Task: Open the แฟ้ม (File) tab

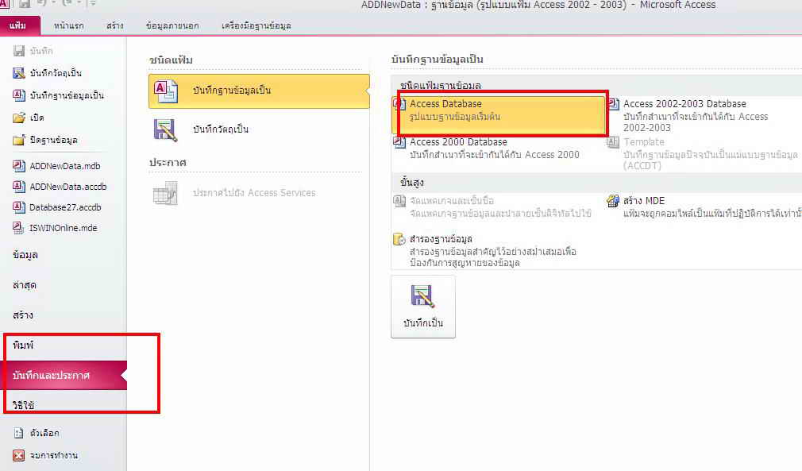Action: point(19,25)
